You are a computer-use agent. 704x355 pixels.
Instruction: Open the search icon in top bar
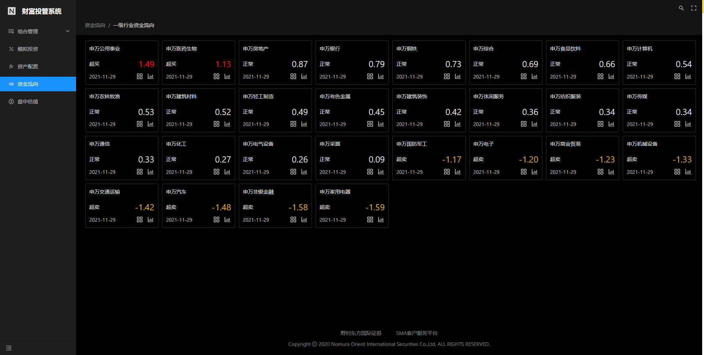pyautogui.click(x=681, y=8)
